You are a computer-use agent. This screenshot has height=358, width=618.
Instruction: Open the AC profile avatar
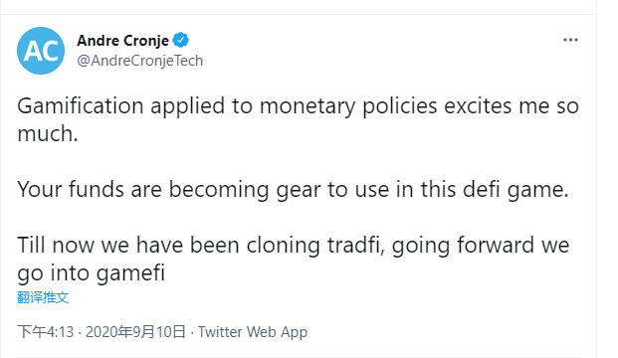click(41, 51)
